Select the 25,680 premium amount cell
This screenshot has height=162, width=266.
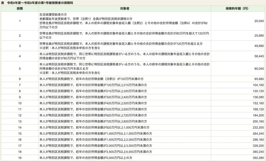click(259, 35)
